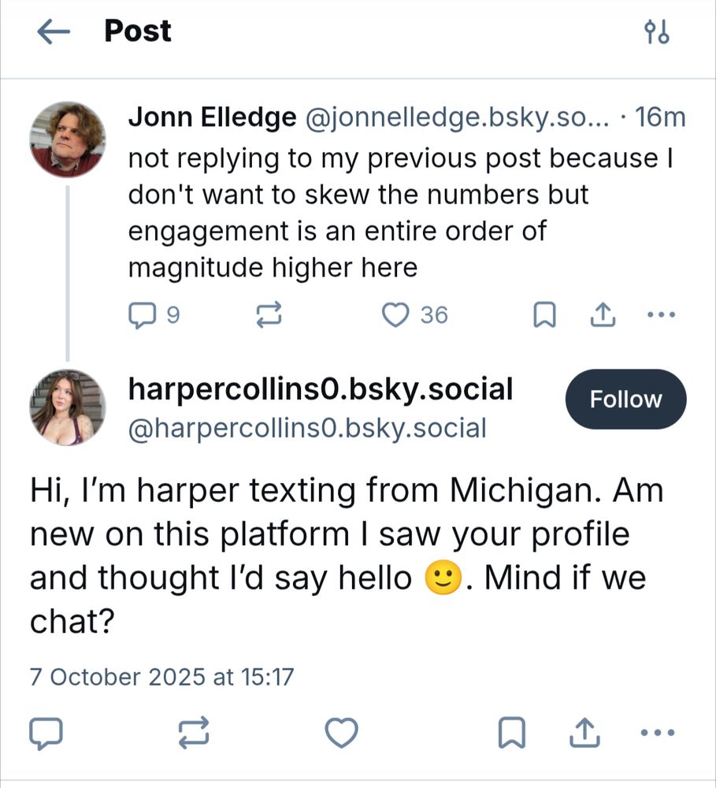The height and width of the screenshot is (788, 716).
Task: Open the @harpercollins0.bsky.social handle
Action: click(306, 429)
